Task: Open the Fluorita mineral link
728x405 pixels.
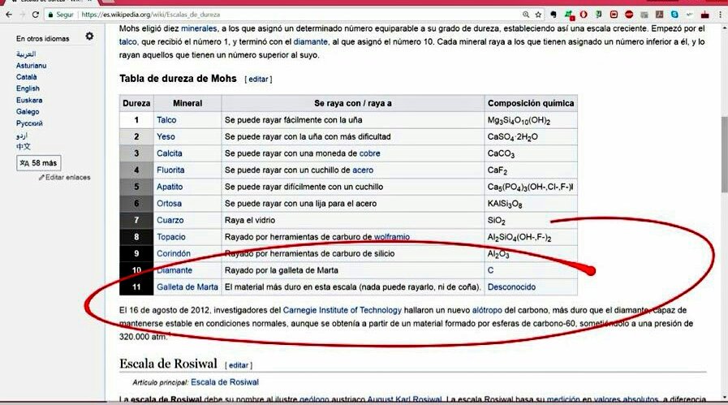Action: (x=170, y=170)
